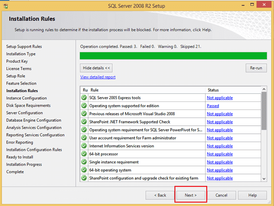Collapse rule list with Hide details button

pyautogui.click(x=96, y=68)
